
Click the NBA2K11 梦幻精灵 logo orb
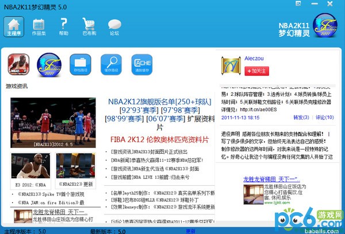pos(325,25)
